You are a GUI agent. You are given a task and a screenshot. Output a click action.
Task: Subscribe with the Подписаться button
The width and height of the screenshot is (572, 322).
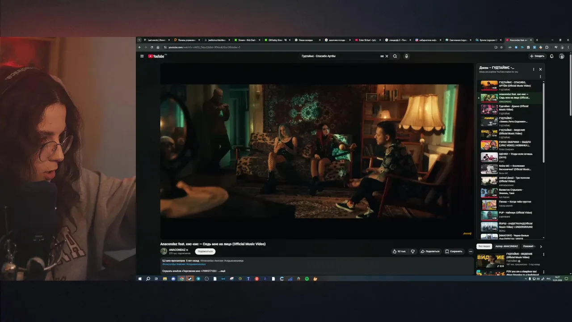205,251
